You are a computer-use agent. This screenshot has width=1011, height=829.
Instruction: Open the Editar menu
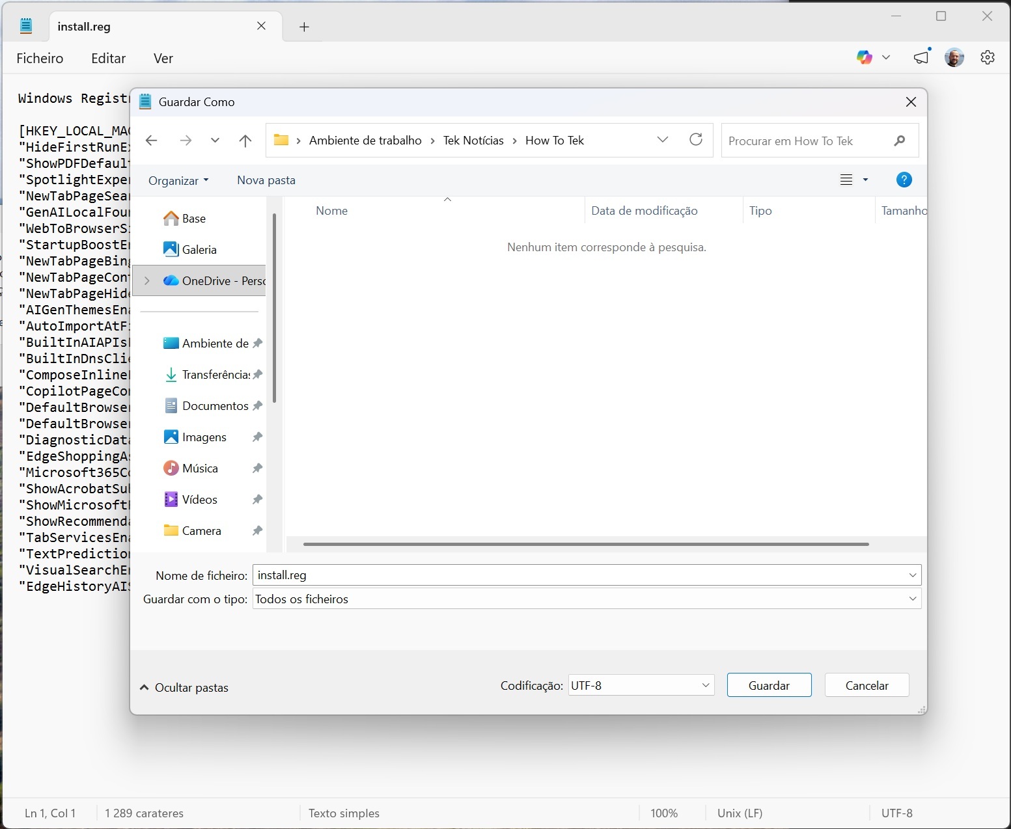coord(108,59)
